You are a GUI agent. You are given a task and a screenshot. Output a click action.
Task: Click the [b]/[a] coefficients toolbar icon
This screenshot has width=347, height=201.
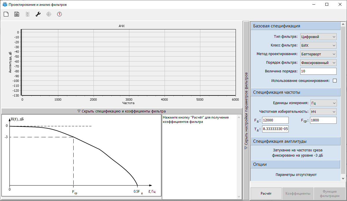click(28, 14)
